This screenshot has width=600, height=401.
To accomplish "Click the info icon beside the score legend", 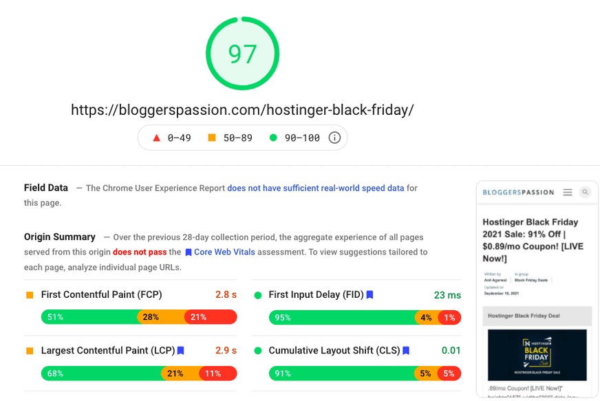I will (x=334, y=138).
